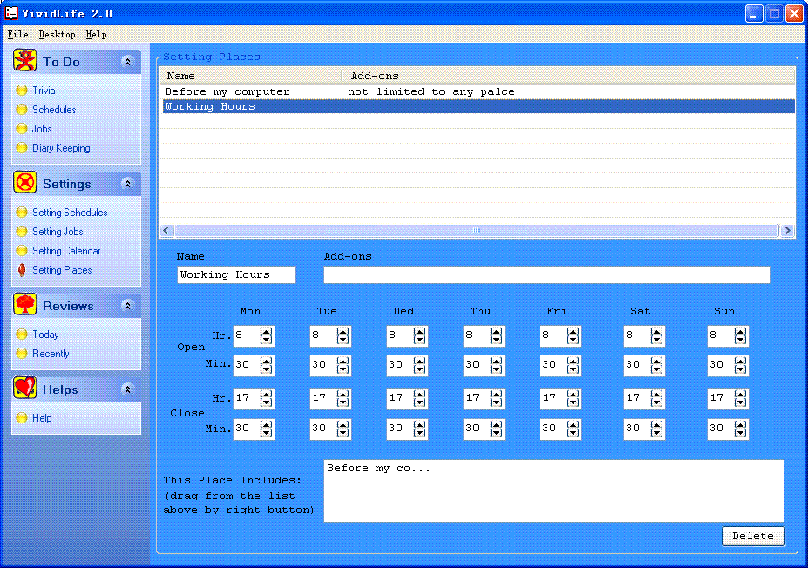Click the yellow bullet beside Help
Screen dimensions: 808x568
pos(22,418)
